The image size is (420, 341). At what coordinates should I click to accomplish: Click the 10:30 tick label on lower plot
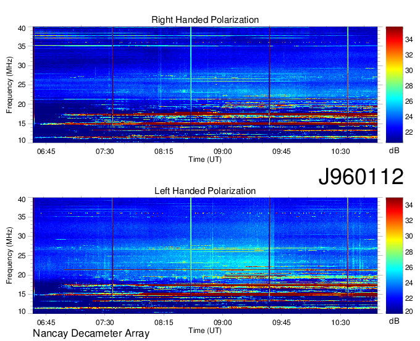tap(340, 322)
